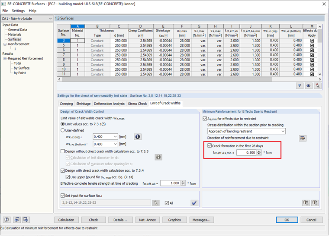This screenshot has height=246, width=329.
Task: Click the Graphics button
Action: [x=174, y=220]
